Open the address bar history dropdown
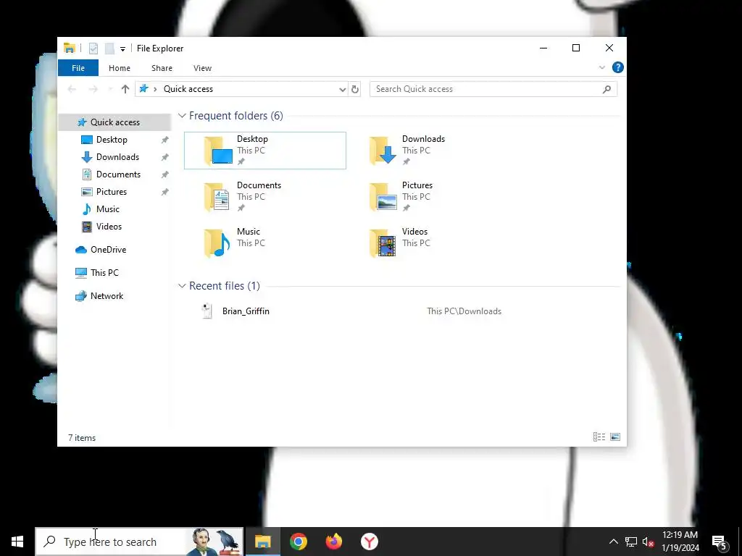This screenshot has width=742, height=556. (x=343, y=89)
